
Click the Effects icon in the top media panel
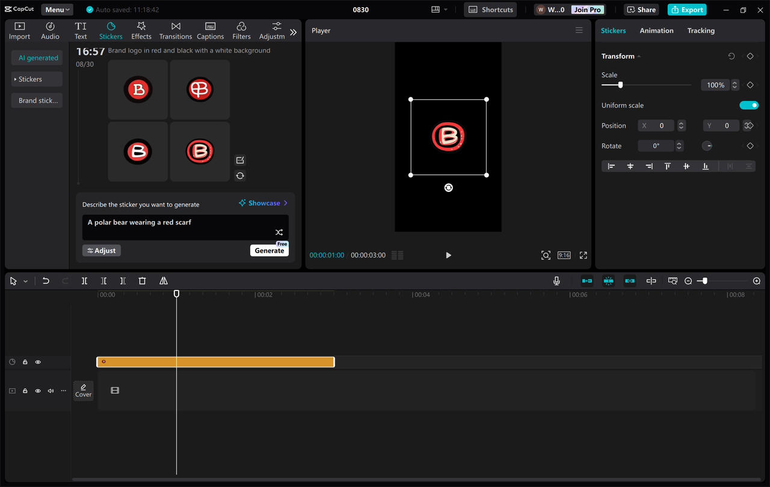click(141, 30)
